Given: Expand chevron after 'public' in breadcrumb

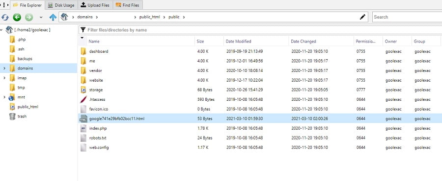Looking at the screenshot, I should 184,17.
